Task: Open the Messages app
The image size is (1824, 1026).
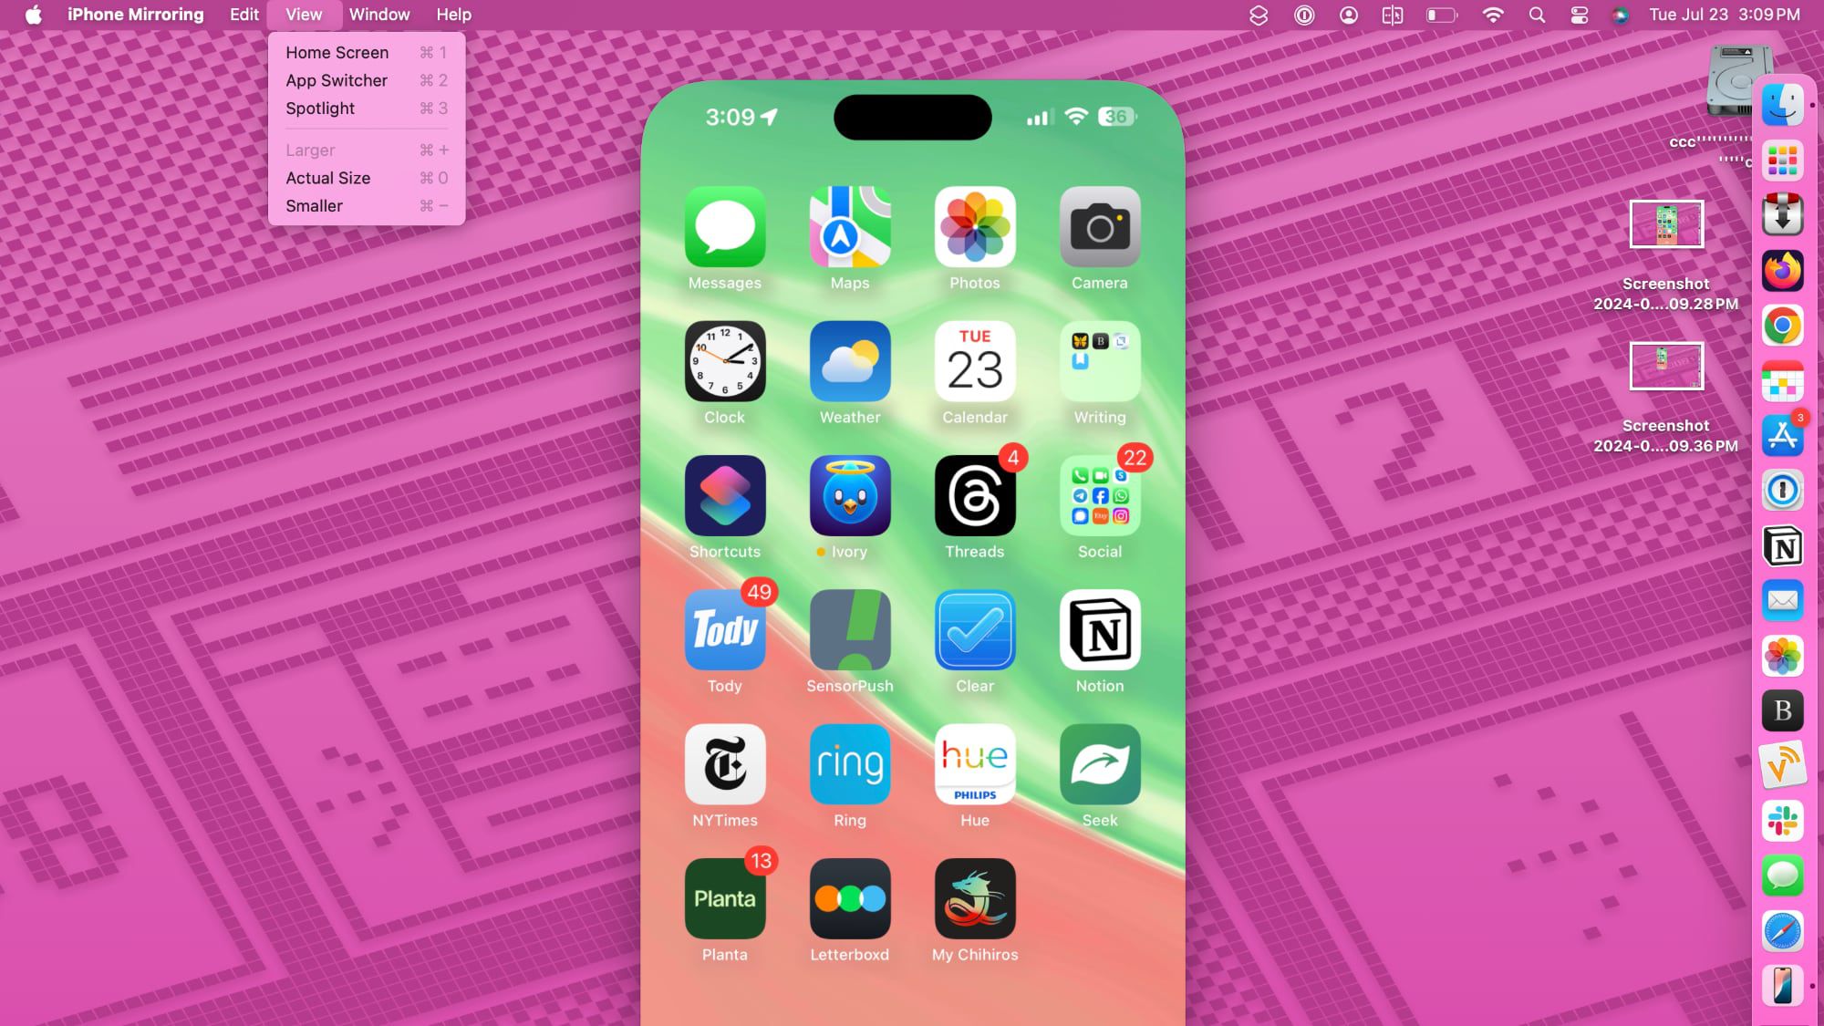Action: [x=724, y=227]
